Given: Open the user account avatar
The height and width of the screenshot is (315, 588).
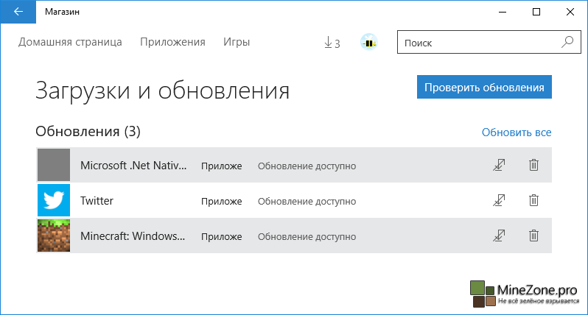Looking at the screenshot, I should point(368,43).
